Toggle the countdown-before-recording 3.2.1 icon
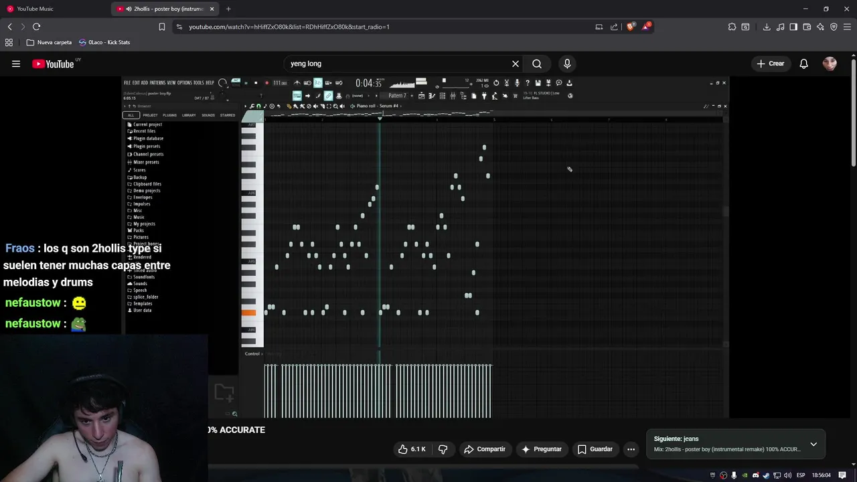Image resolution: width=857 pixels, height=482 pixels. (318, 82)
